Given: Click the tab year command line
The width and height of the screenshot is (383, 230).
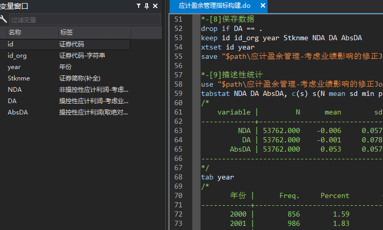Looking at the screenshot, I should coord(218,177).
